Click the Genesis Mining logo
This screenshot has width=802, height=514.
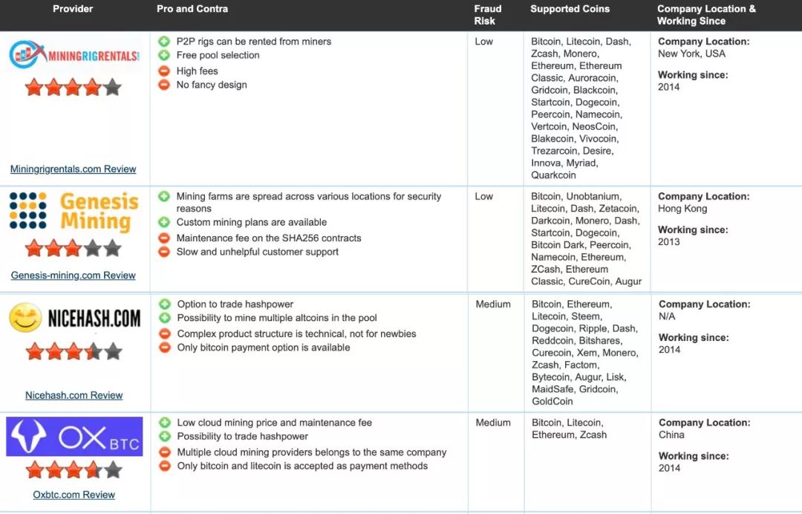pyautogui.click(x=74, y=212)
